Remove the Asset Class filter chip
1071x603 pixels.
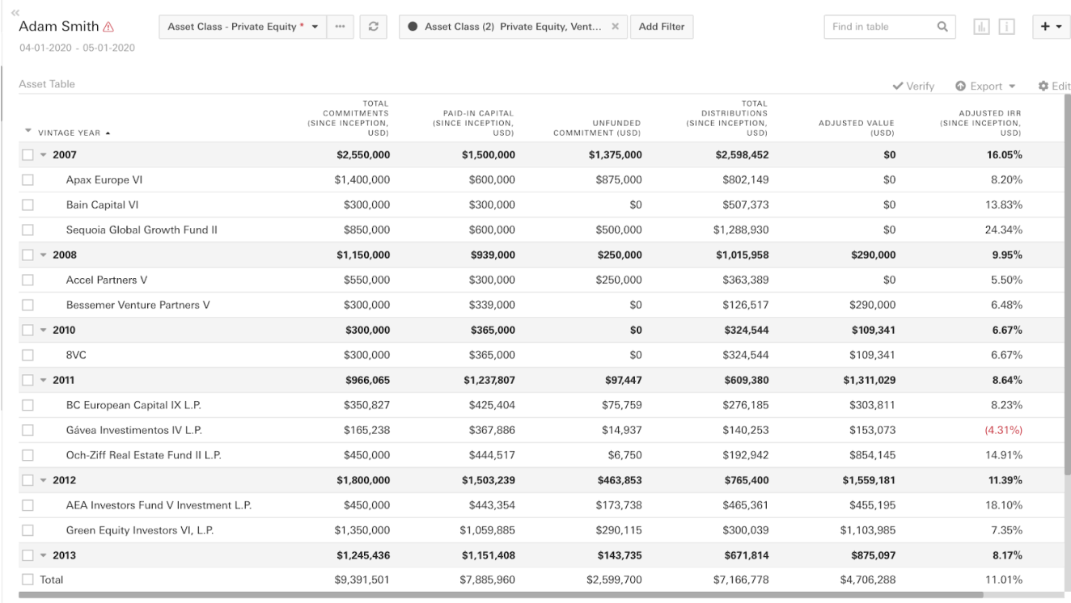click(x=615, y=27)
